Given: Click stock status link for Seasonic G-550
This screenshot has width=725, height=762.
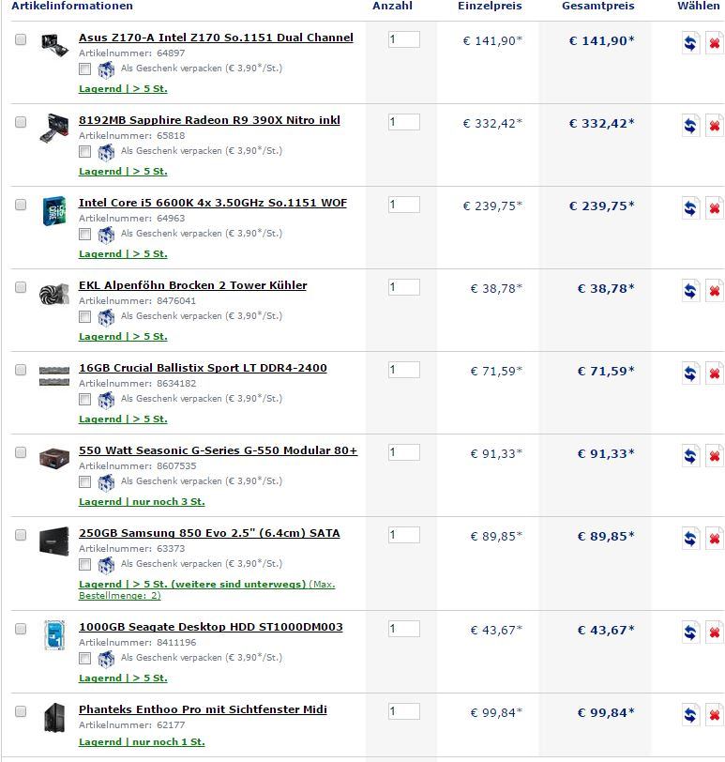Looking at the screenshot, I should [x=142, y=502].
